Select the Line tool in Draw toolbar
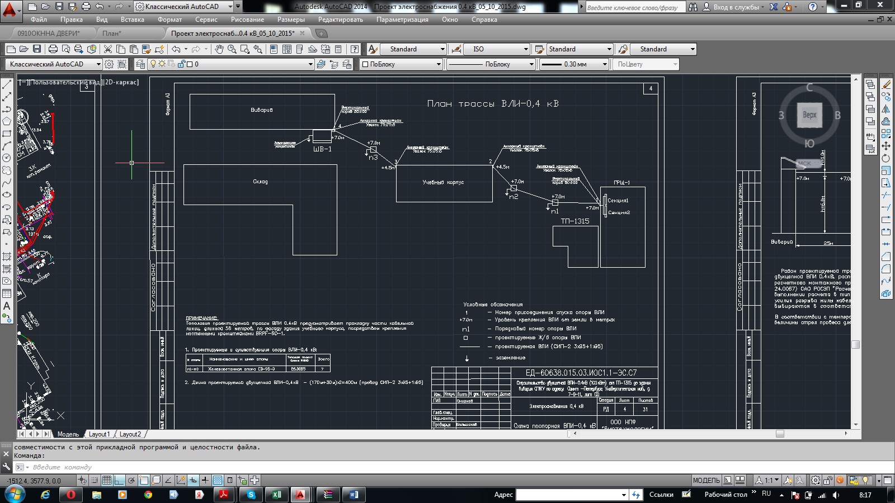The width and height of the screenshot is (895, 503). coord(7,85)
